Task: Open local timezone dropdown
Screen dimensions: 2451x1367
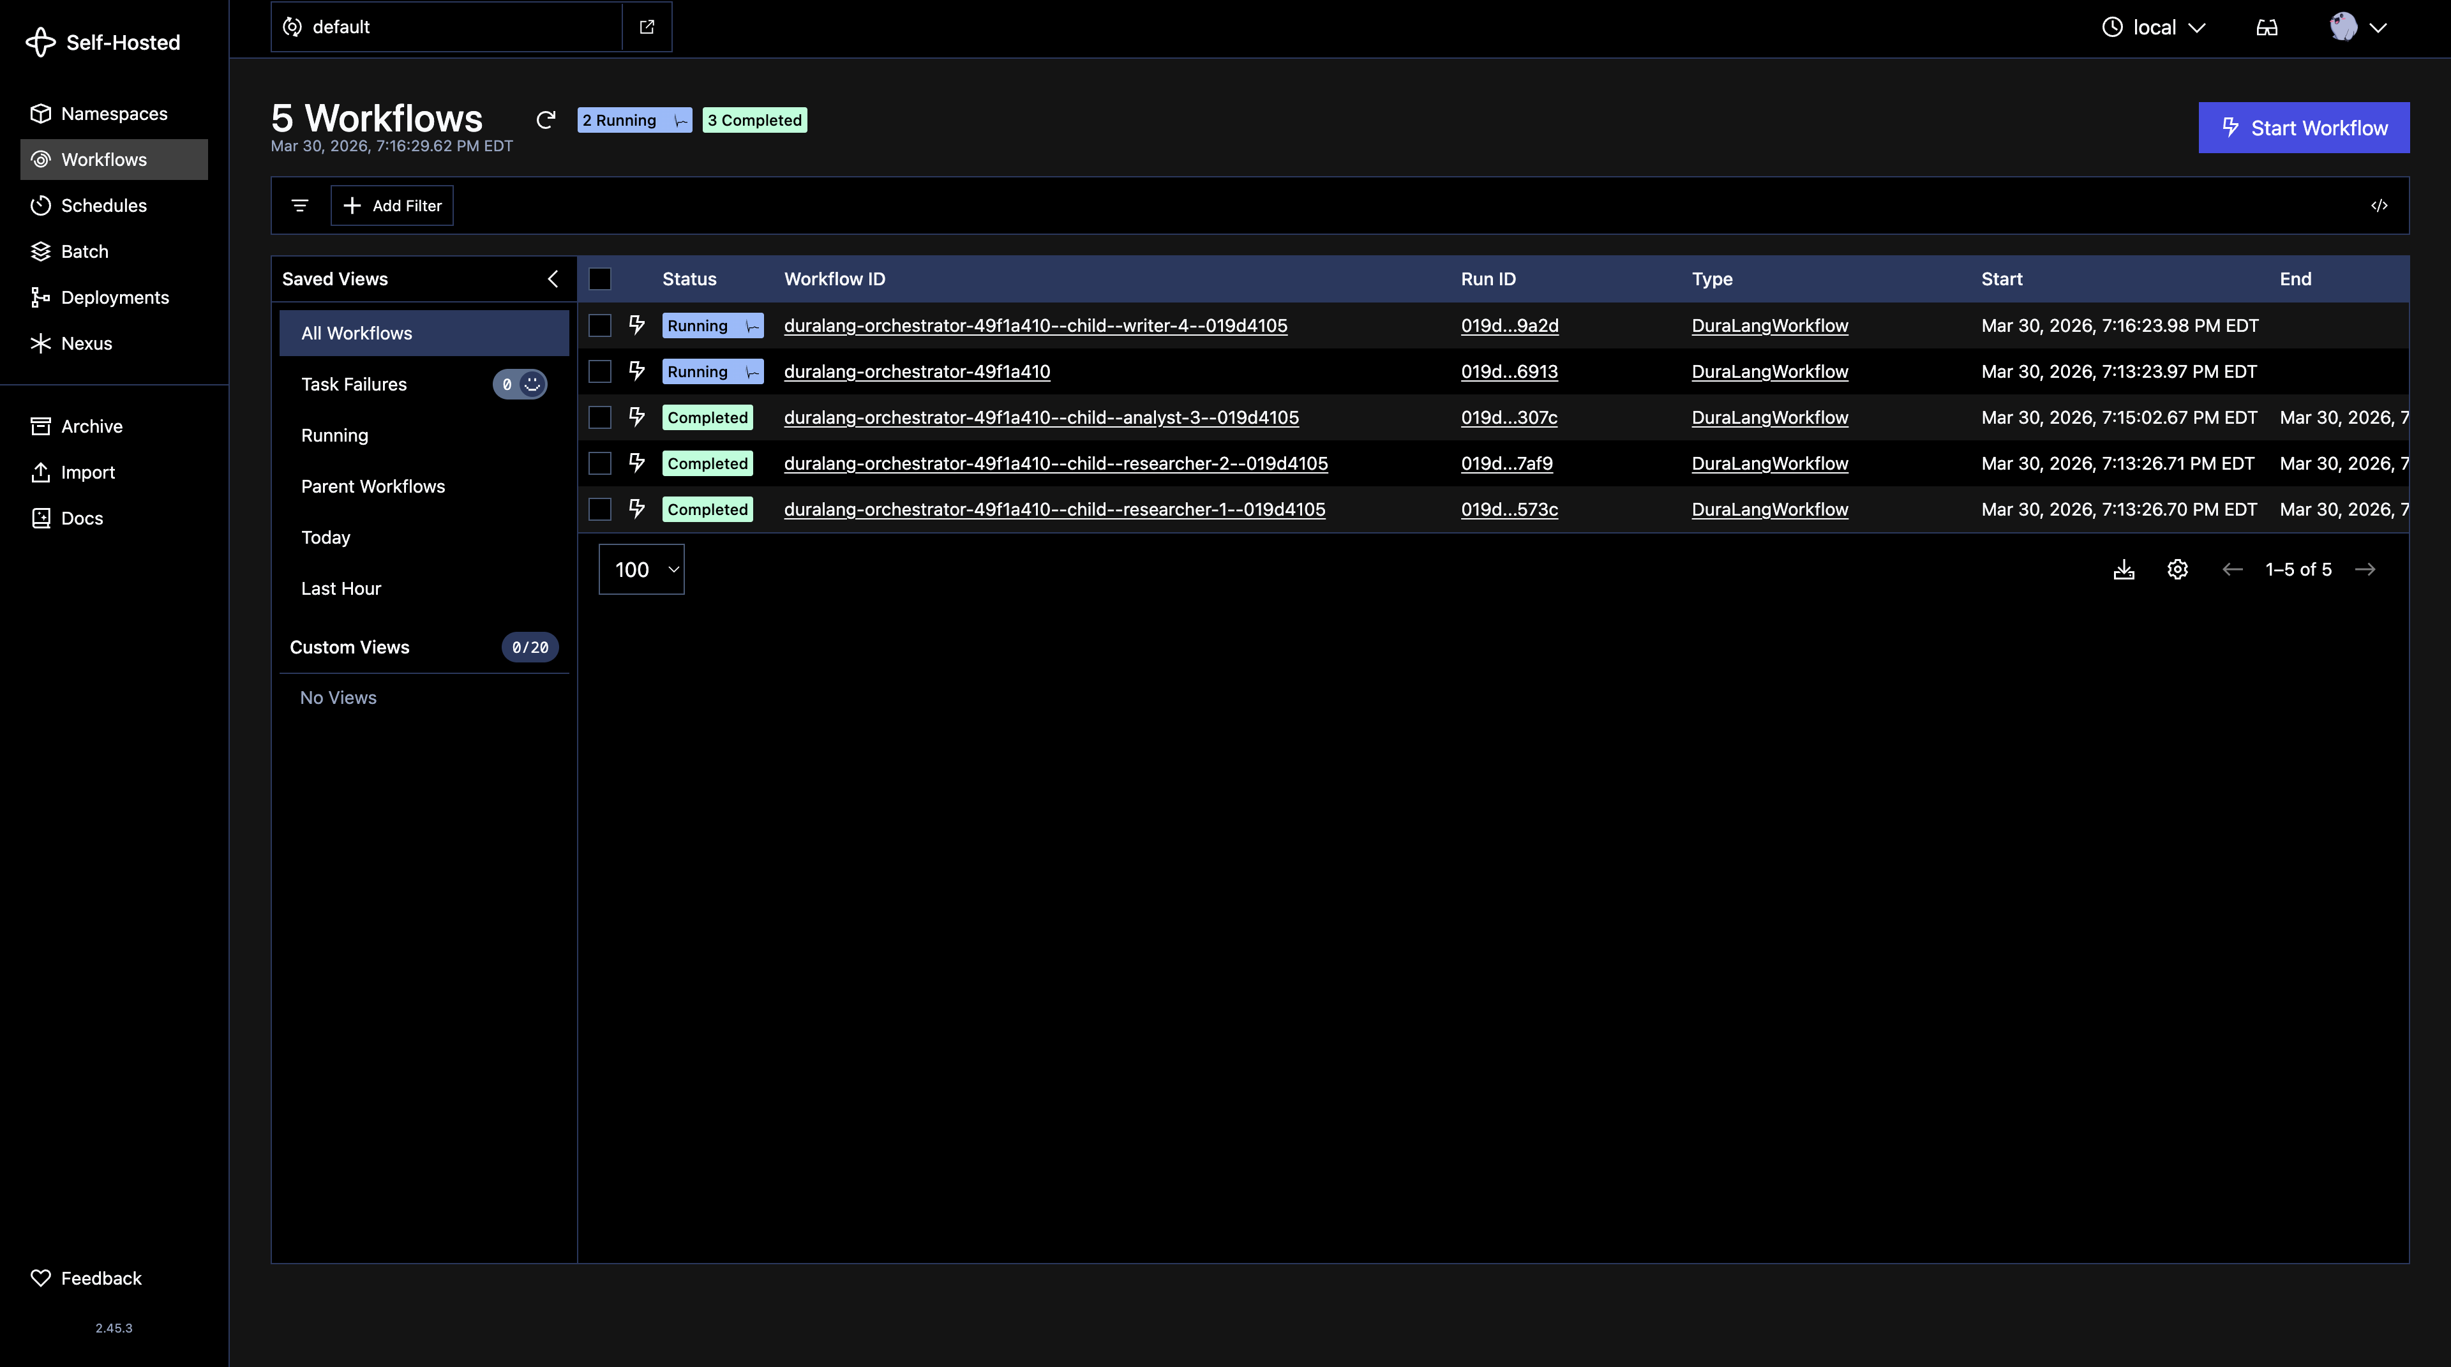Action: point(2153,27)
